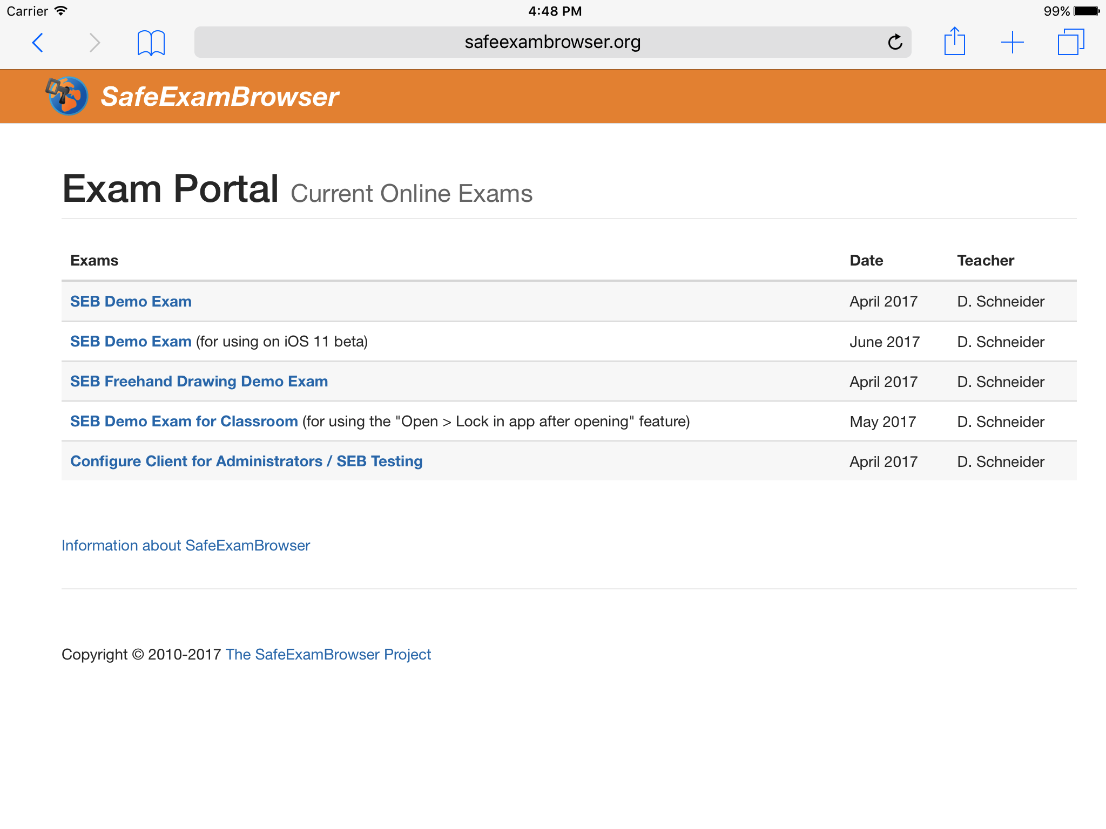Screen dimensions: 1106x829
Task: Tap the Safari back arrow
Action: pos(37,43)
